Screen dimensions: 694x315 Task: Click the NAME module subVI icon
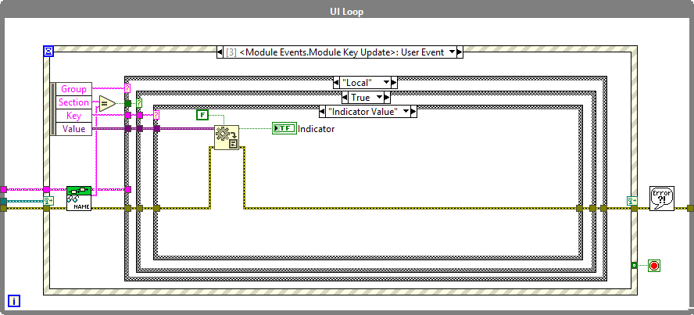(79, 199)
